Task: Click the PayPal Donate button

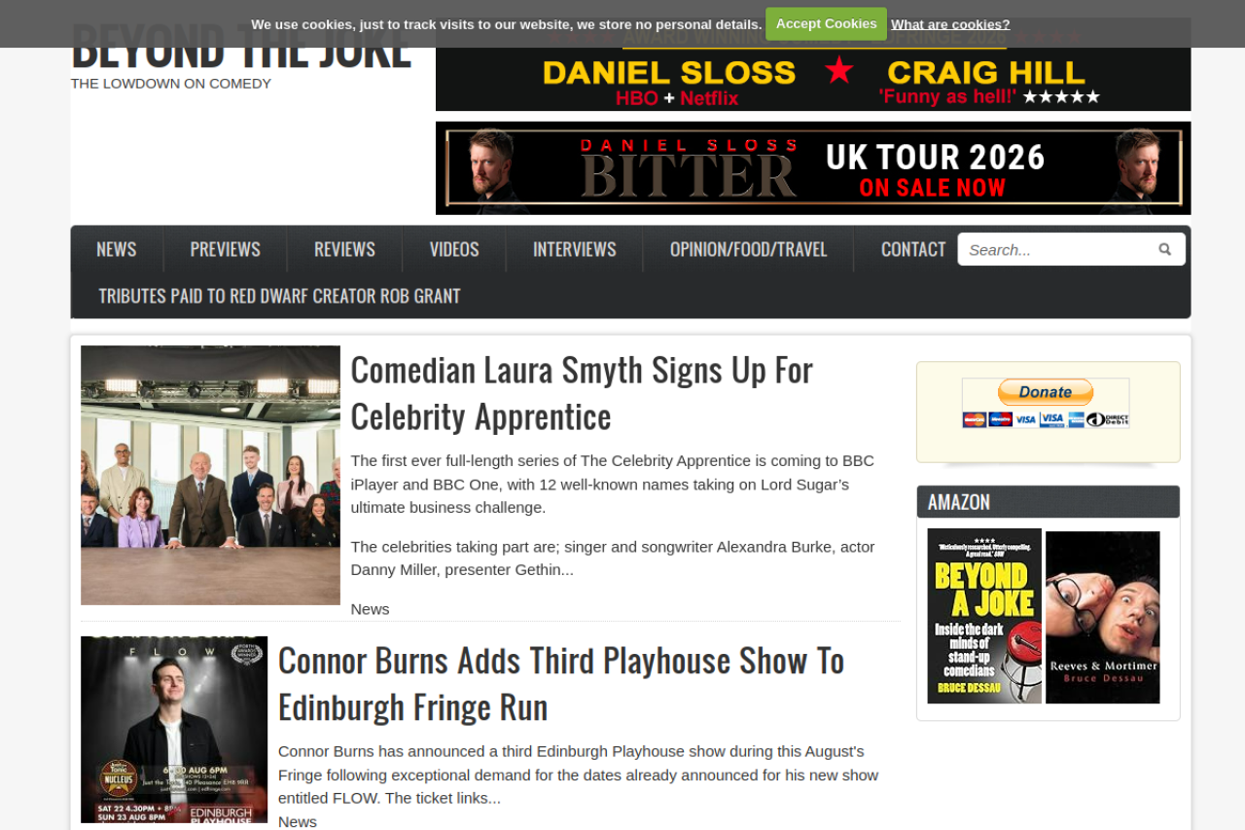Action: [1046, 392]
